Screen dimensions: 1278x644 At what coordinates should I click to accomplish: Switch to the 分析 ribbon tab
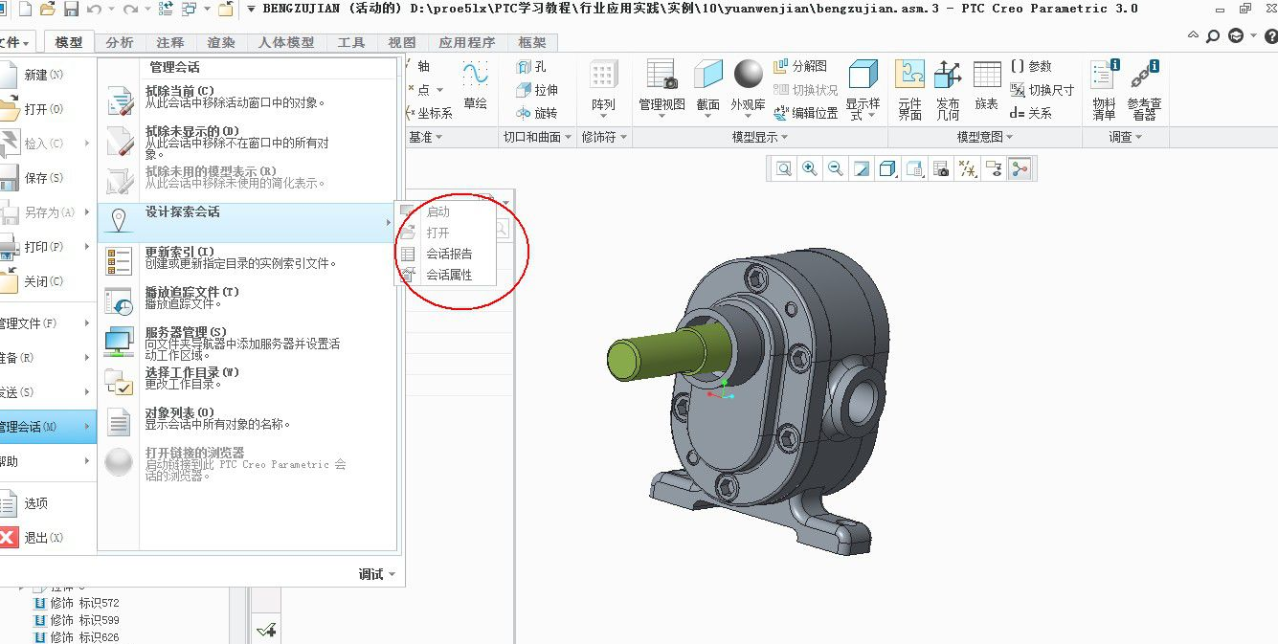[120, 42]
